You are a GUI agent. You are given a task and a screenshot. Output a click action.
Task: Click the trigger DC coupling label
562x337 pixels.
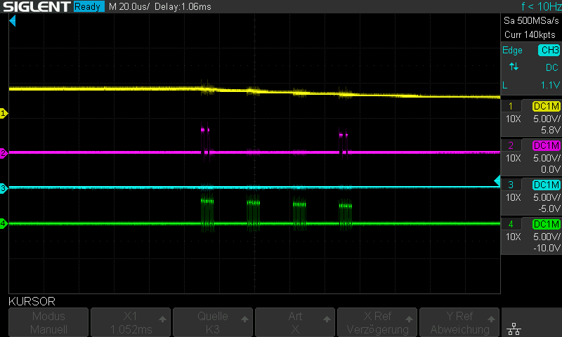pos(552,67)
